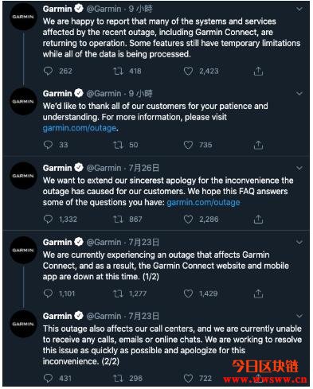Reply to the tweet with 33 comments
The image size is (313, 389).
coord(48,145)
